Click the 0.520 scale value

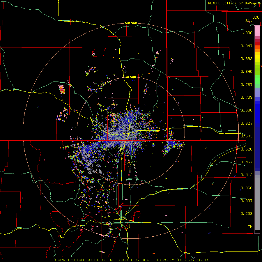[x=247, y=149]
